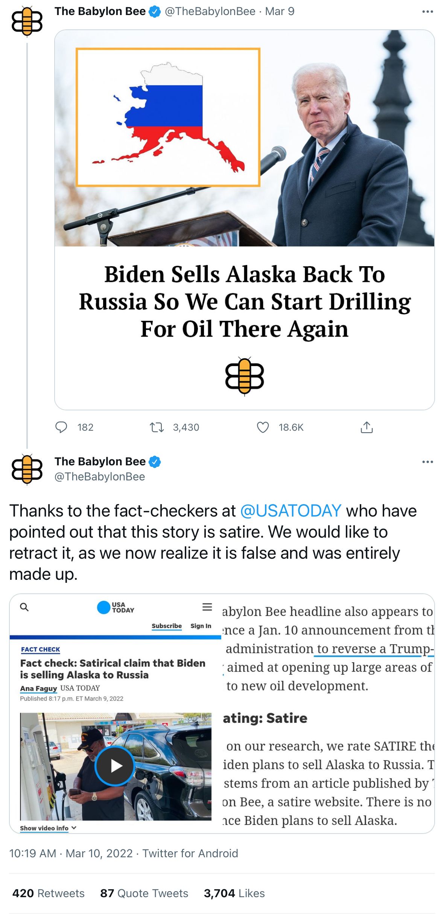Open more options on the reply tweet
This screenshot has height=916, width=444.
pos(427,462)
